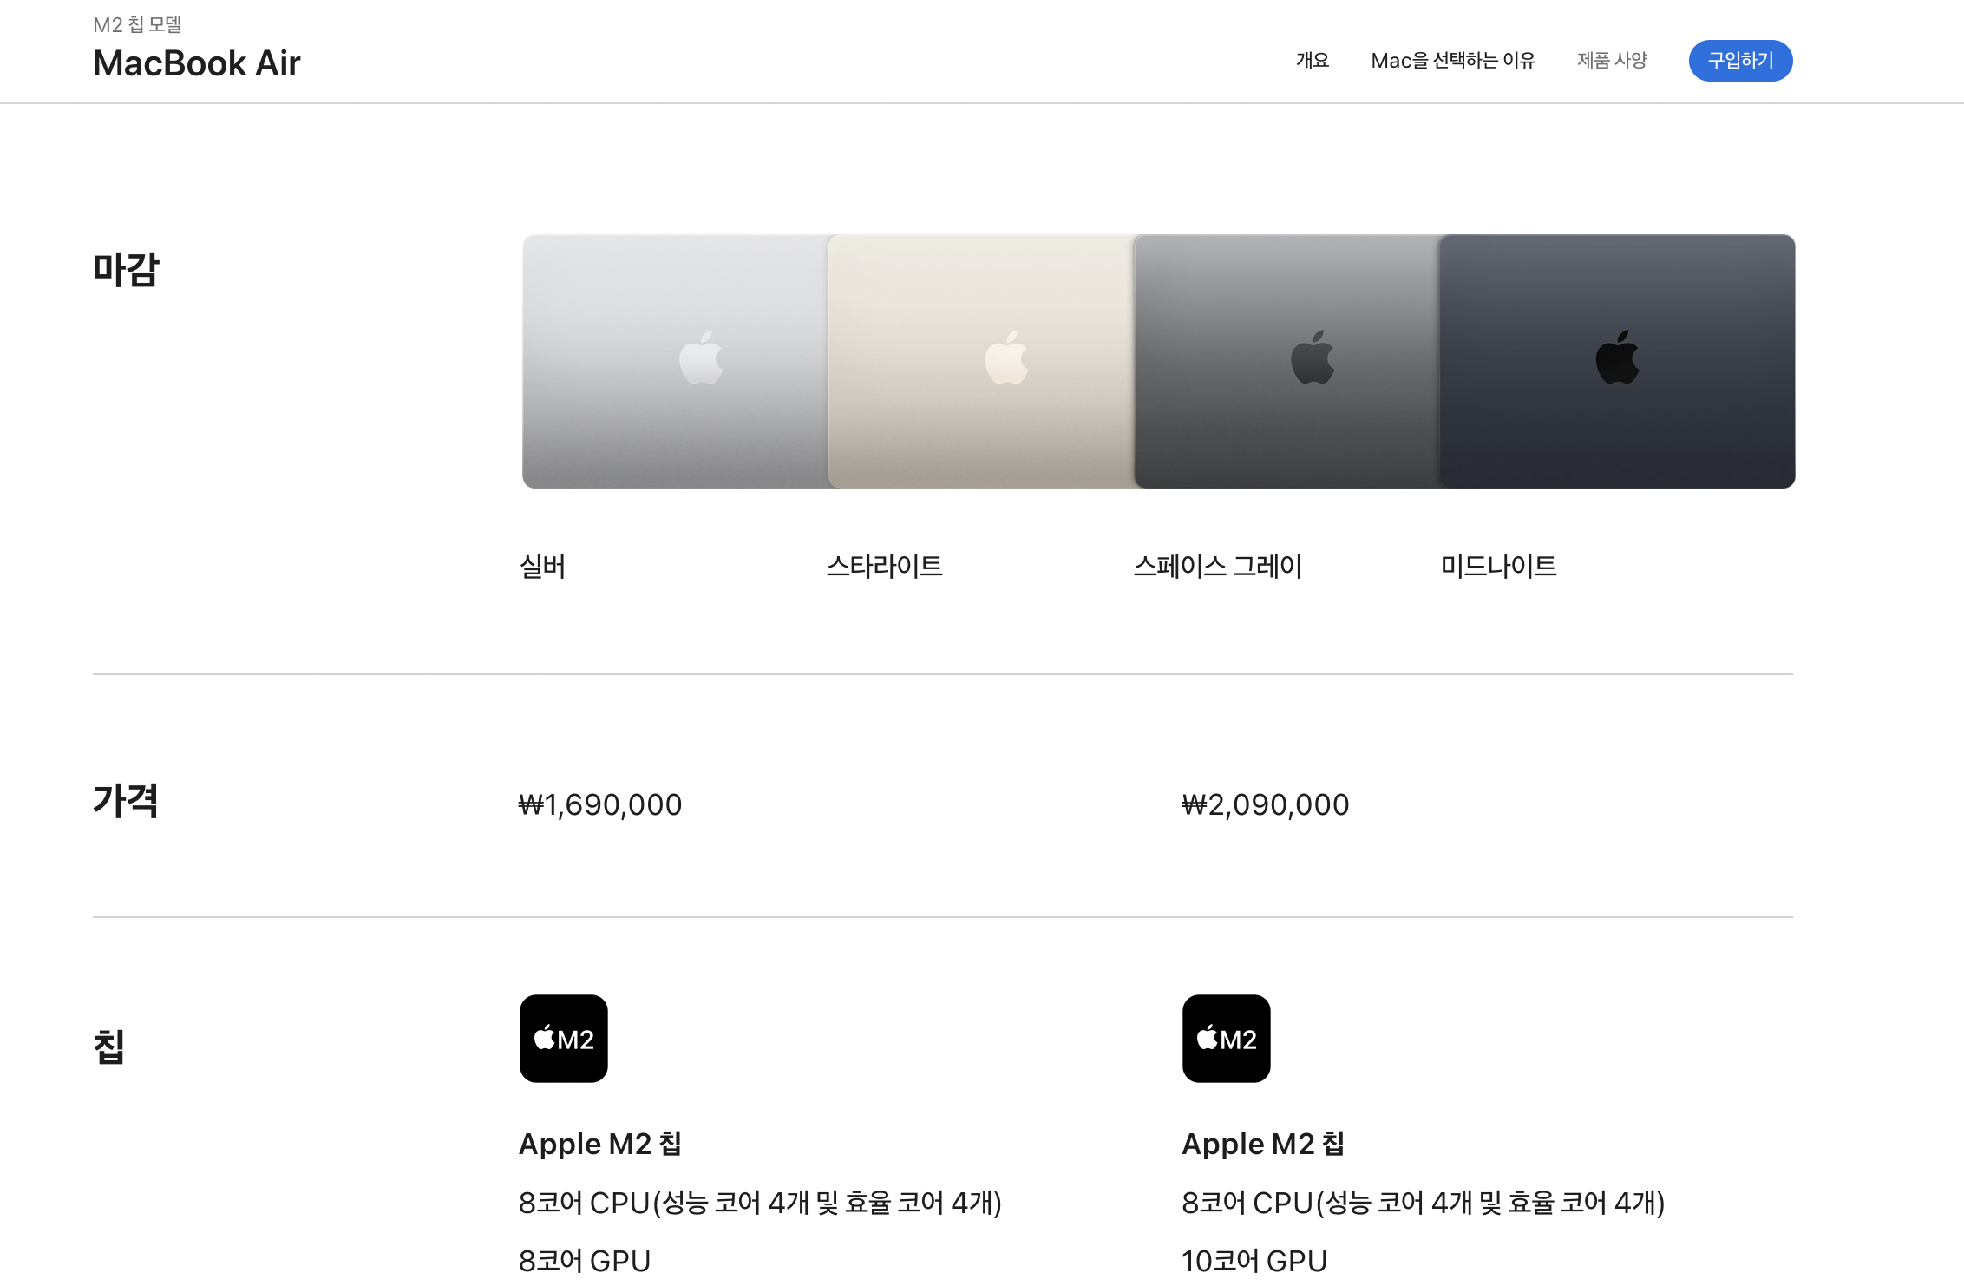Image resolution: width=1964 pixels, height=1286 pixels.
Task: Click Apple logo on Silver MacBook
Action: point(701,358)
